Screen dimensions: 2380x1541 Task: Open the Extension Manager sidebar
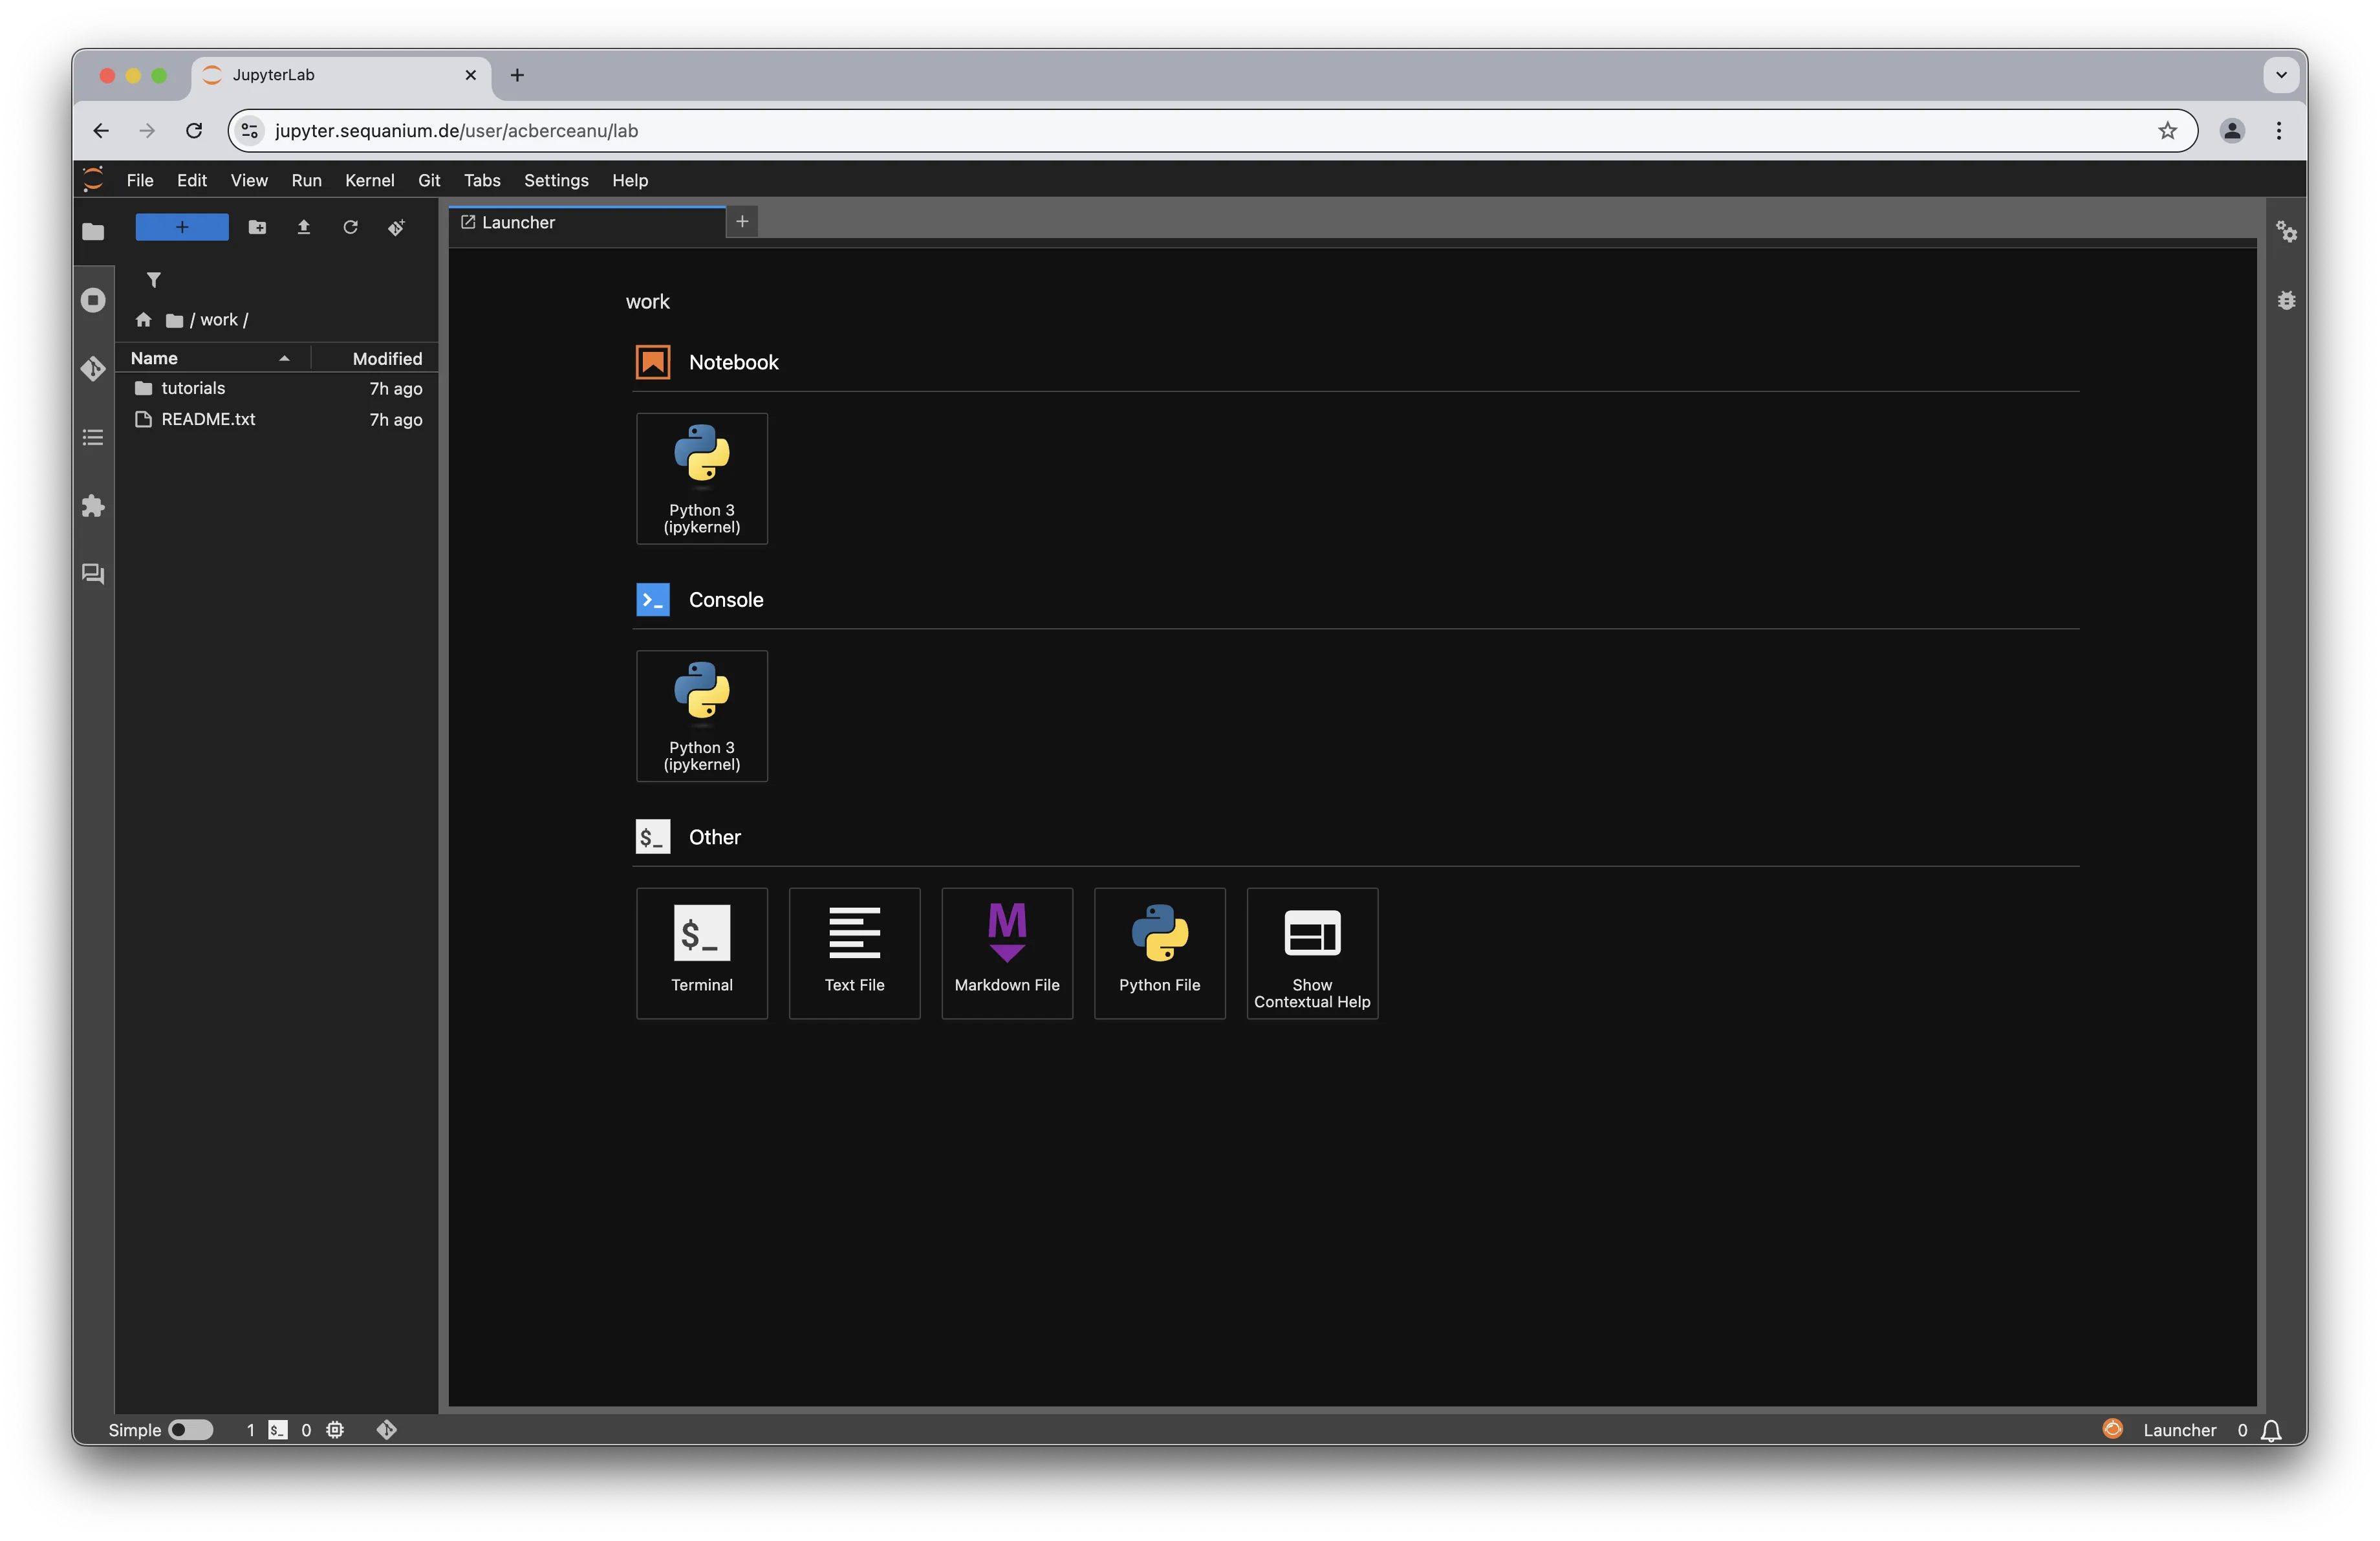coord(93,506)
